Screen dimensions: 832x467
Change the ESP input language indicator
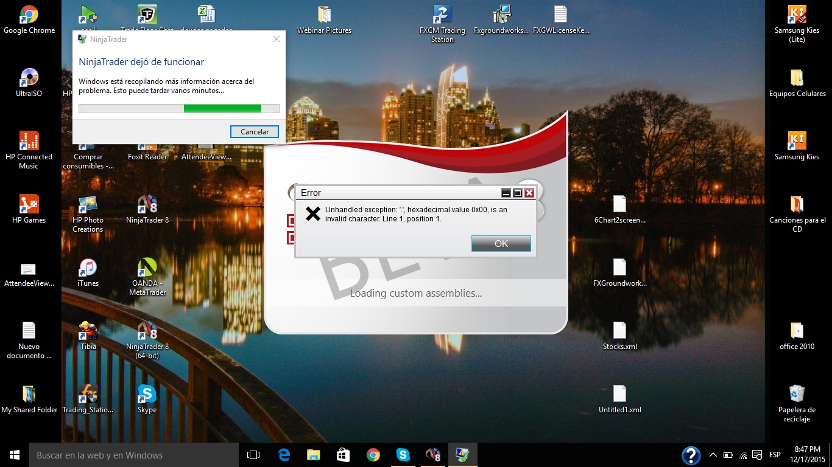775,455
